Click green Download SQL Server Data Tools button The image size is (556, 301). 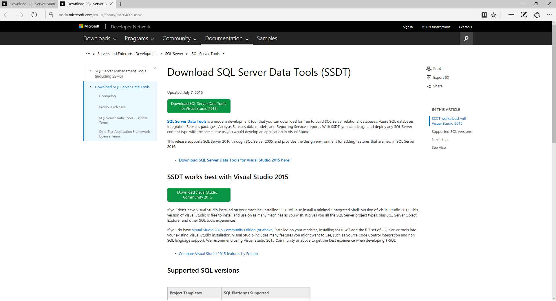click(x=199, y=106)
